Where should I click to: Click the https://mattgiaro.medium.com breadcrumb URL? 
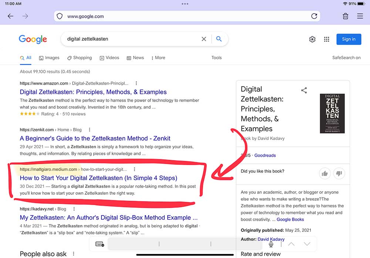[48, 169]
